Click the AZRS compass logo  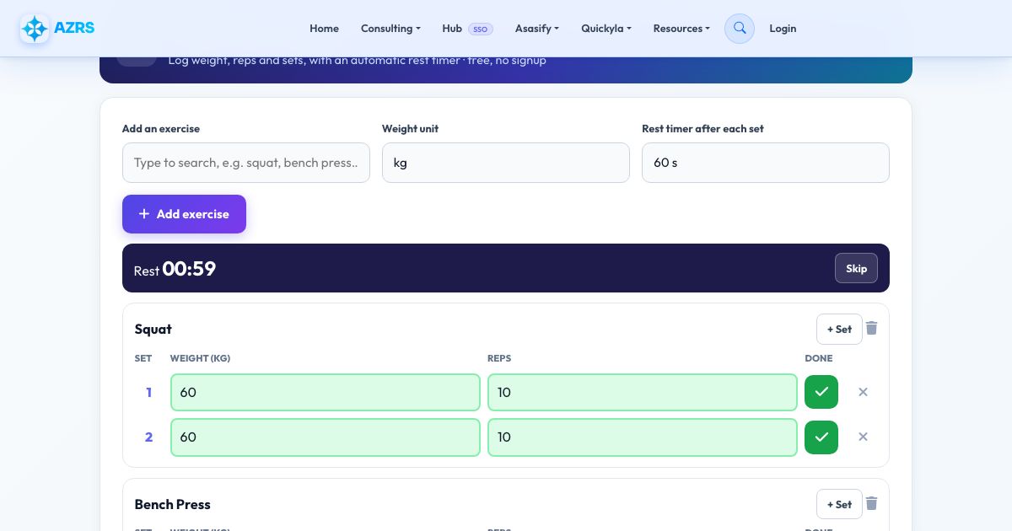coord(35,29)
